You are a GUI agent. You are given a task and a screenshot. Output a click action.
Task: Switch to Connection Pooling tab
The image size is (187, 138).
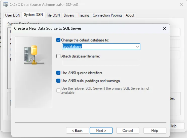pyautogui.click(x=107, y=15)
